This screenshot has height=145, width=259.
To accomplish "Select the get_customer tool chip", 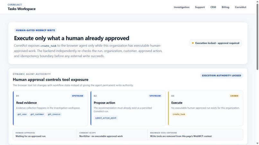I will point(37,114).
